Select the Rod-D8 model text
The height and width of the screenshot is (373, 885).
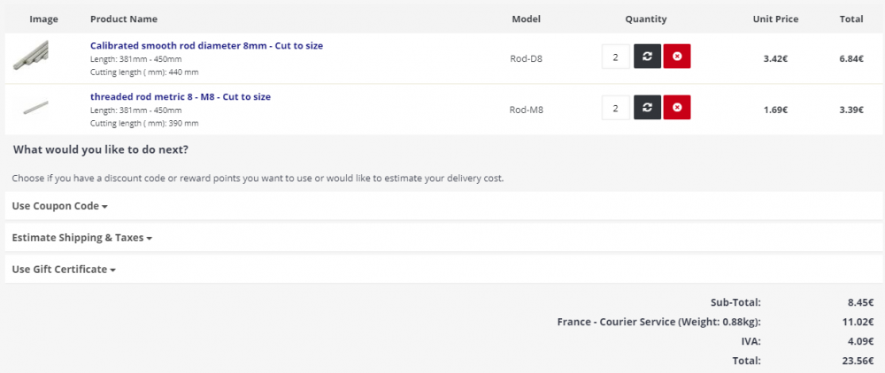click(526, 58)
